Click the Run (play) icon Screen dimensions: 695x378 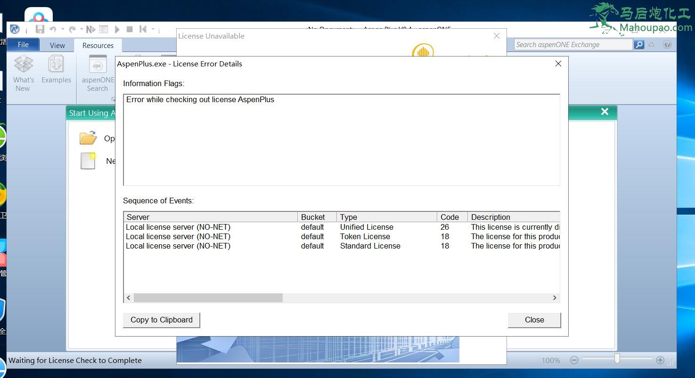coord(117,29)
